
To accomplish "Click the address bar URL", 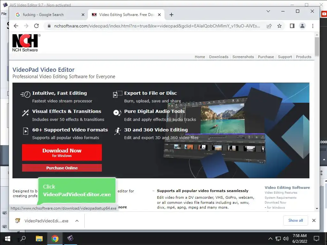I will tap(157, 26).
